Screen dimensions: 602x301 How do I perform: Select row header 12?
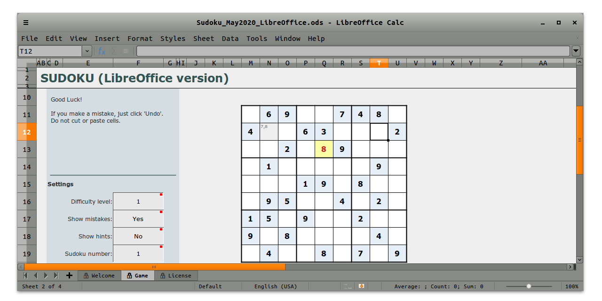pyautogui.click(x=27, y=132)
